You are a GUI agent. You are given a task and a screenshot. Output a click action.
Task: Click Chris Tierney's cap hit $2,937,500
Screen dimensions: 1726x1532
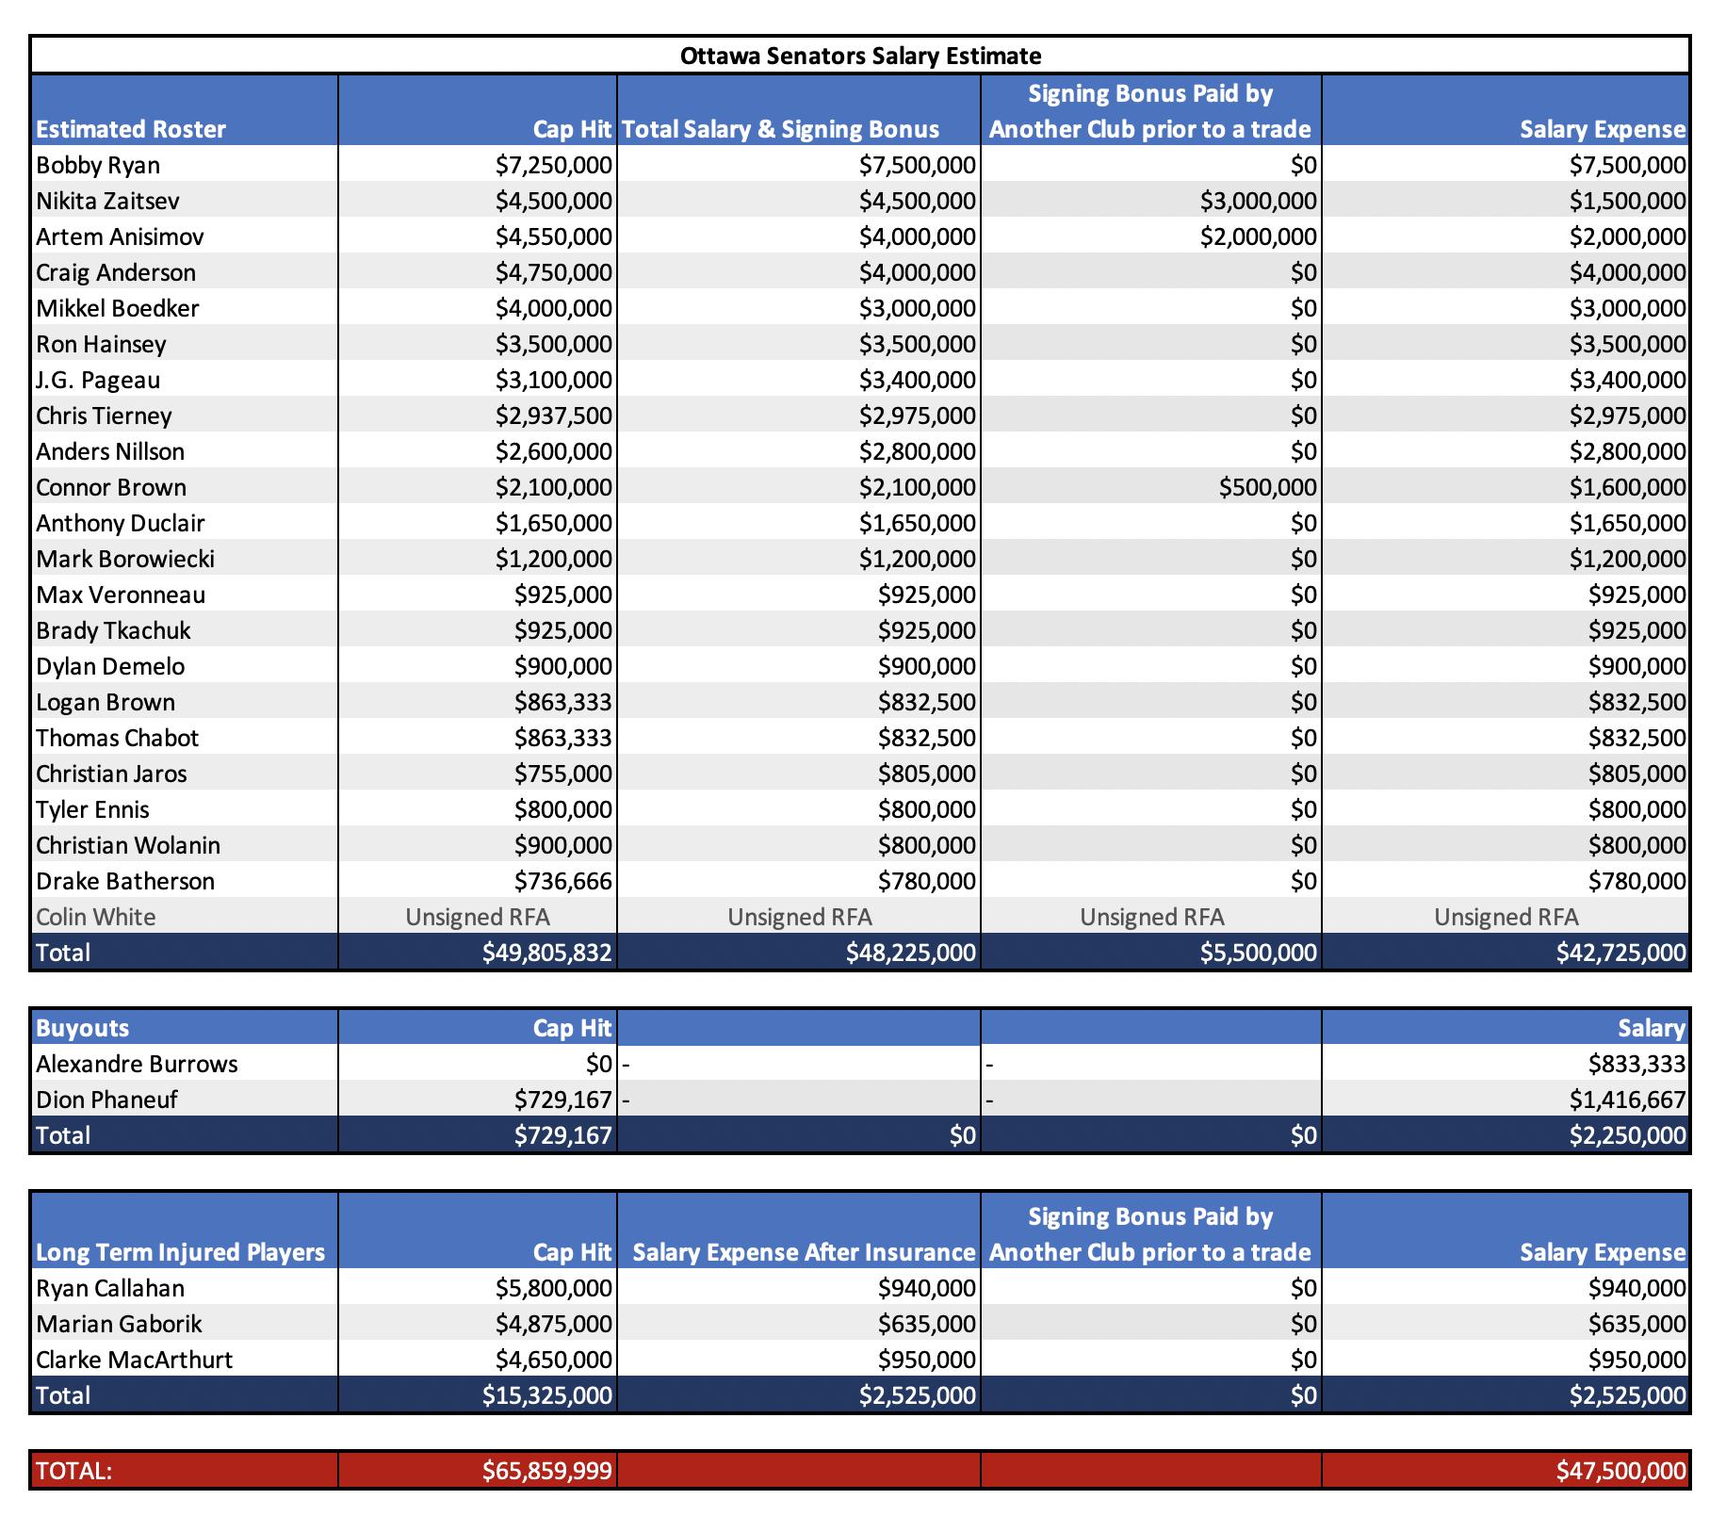click(x=478, y=416)
